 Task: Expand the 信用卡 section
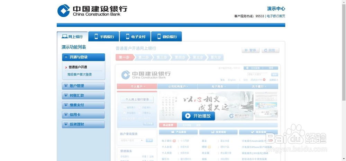pyautogui.click(x=83, y=115)
